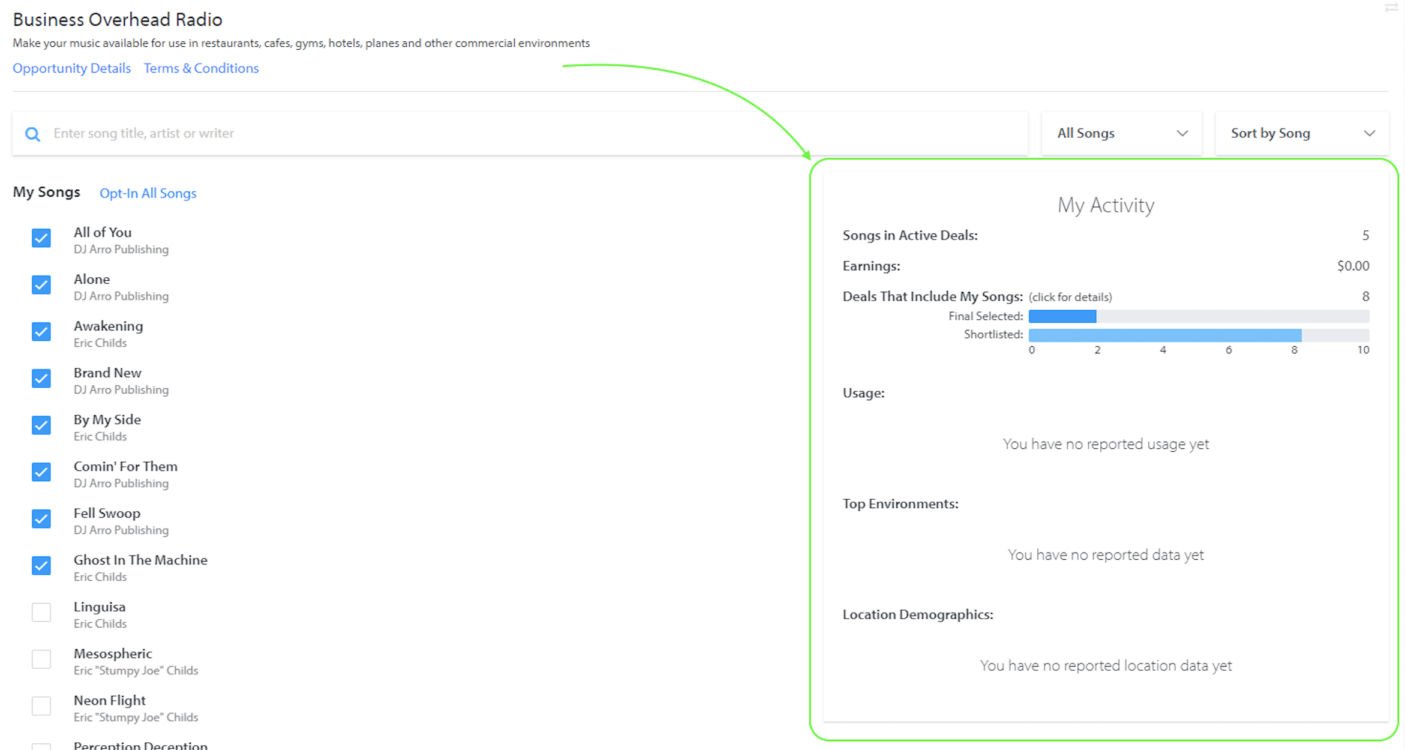Select the Brand New song title

107,373
